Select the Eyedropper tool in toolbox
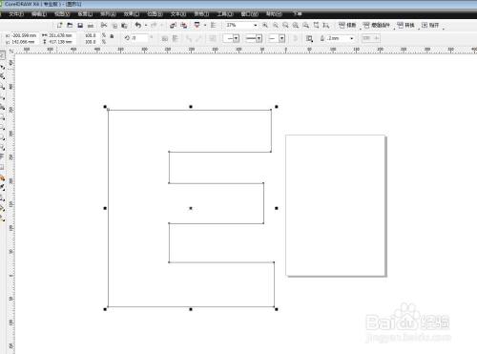 coord(2,188)
